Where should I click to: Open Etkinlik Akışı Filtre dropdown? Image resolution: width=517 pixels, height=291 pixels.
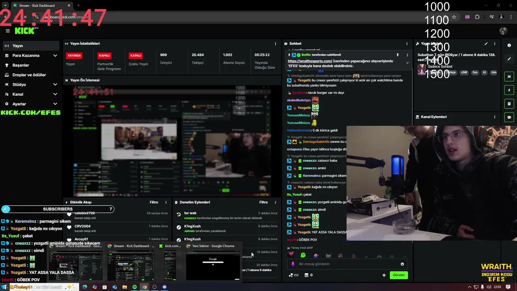click(154, 202)
